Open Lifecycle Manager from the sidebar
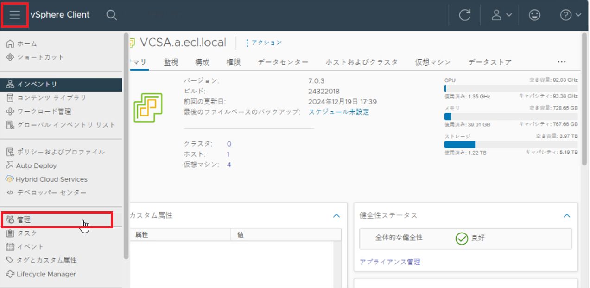 click(x=46, y=274)
